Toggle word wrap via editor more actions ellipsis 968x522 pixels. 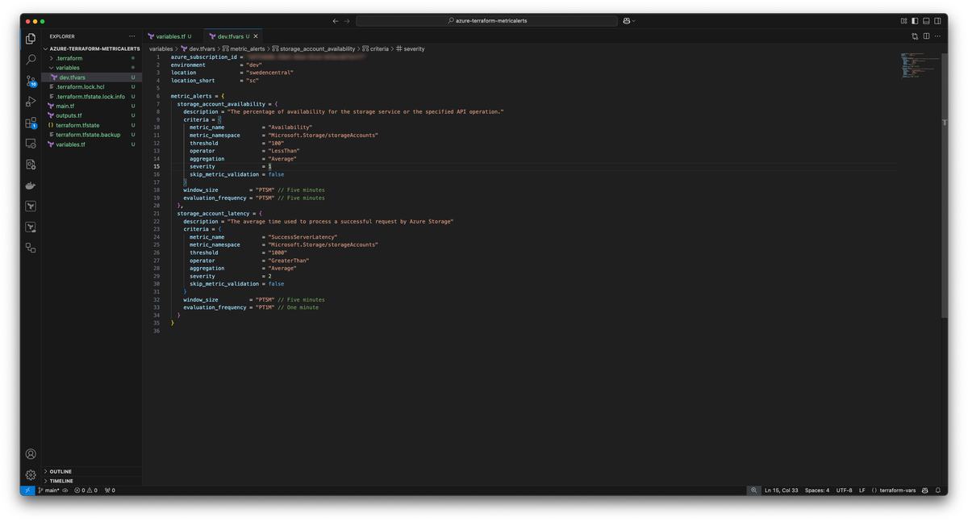(937, 35)
